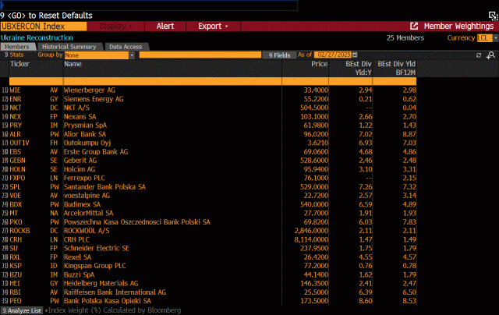Click the Alert button

(165, 26)
